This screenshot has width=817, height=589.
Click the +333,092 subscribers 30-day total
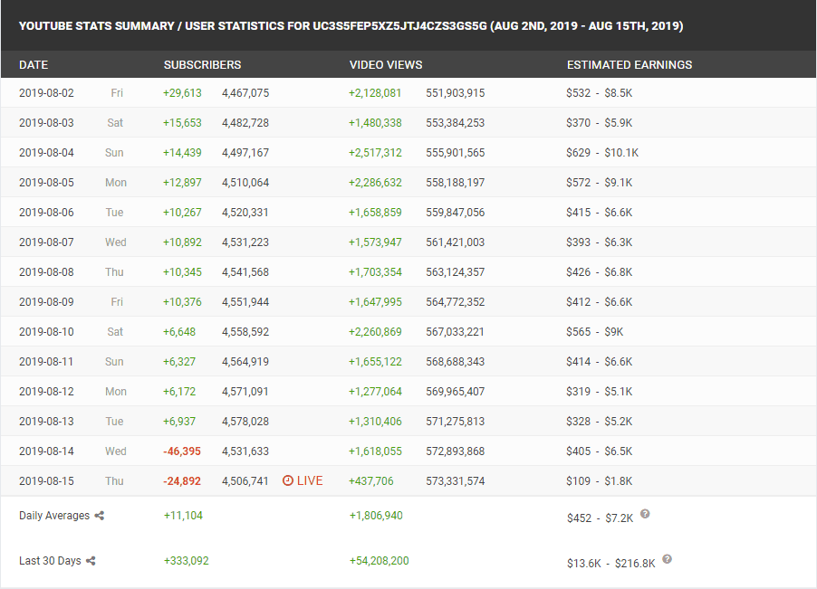point(187,561)
